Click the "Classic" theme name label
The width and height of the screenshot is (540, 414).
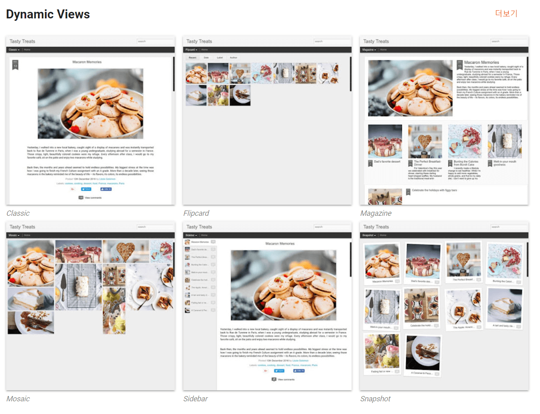click(18, 213)
